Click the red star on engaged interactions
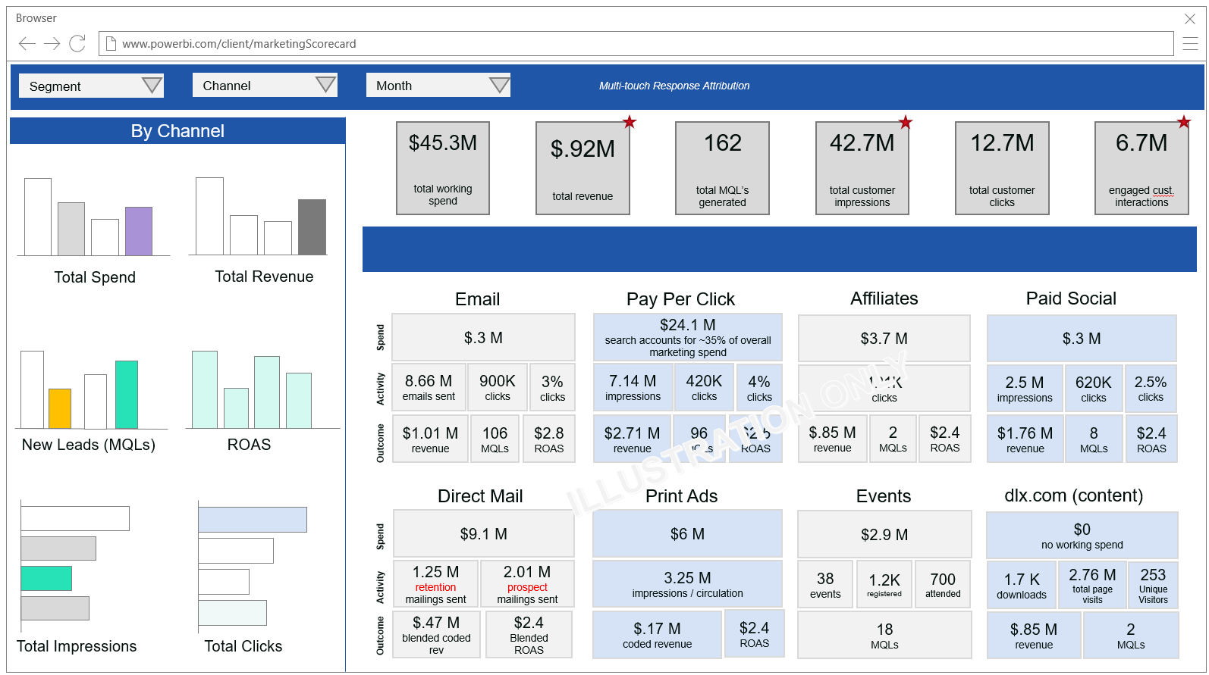Viewport: 1209px width, 675px height. pyautogui.click(x=1183, y=122)
